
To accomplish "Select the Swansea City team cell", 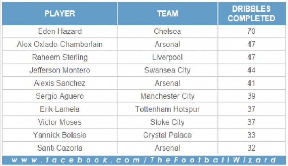I will click(x=167, y=70).
